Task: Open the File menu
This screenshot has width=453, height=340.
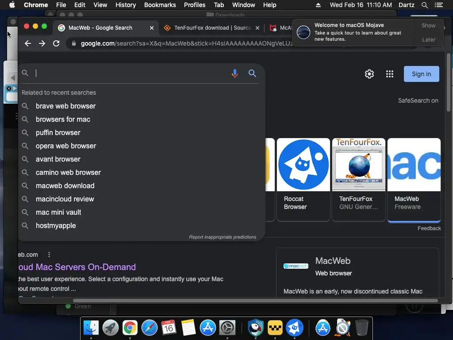Action: click(x=61, y=5)
